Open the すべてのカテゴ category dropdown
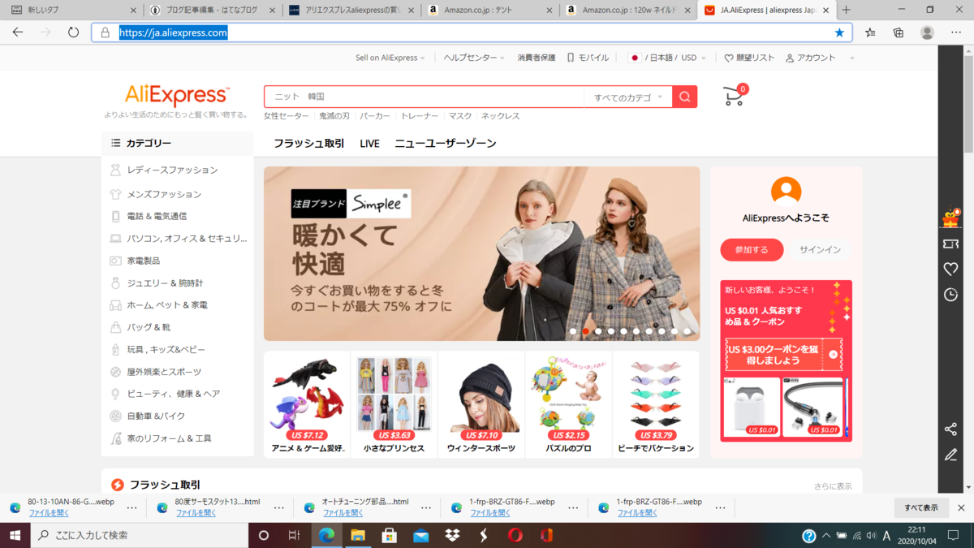 pyautogui.click(x=627, y=97)
